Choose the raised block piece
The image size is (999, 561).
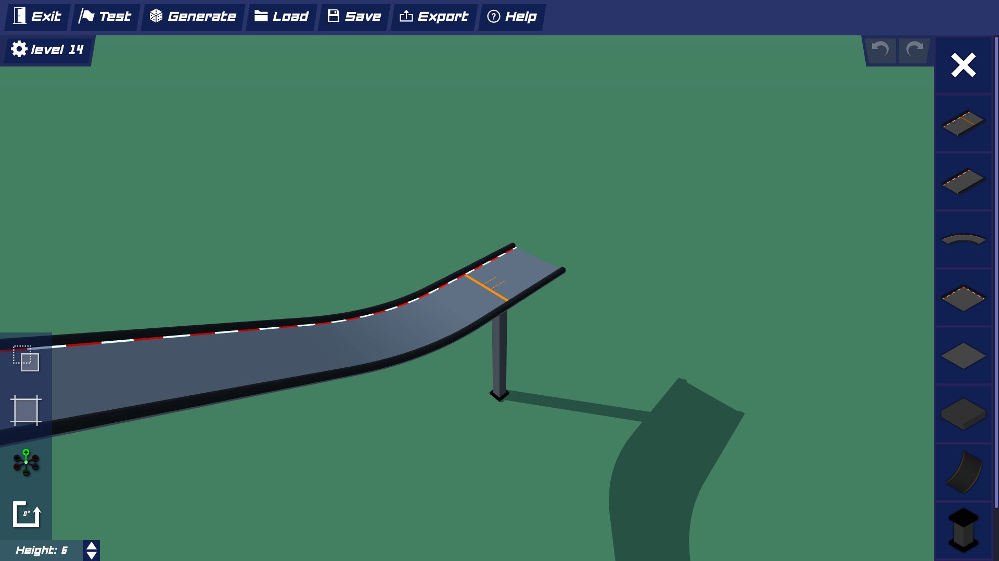(963, 413)
